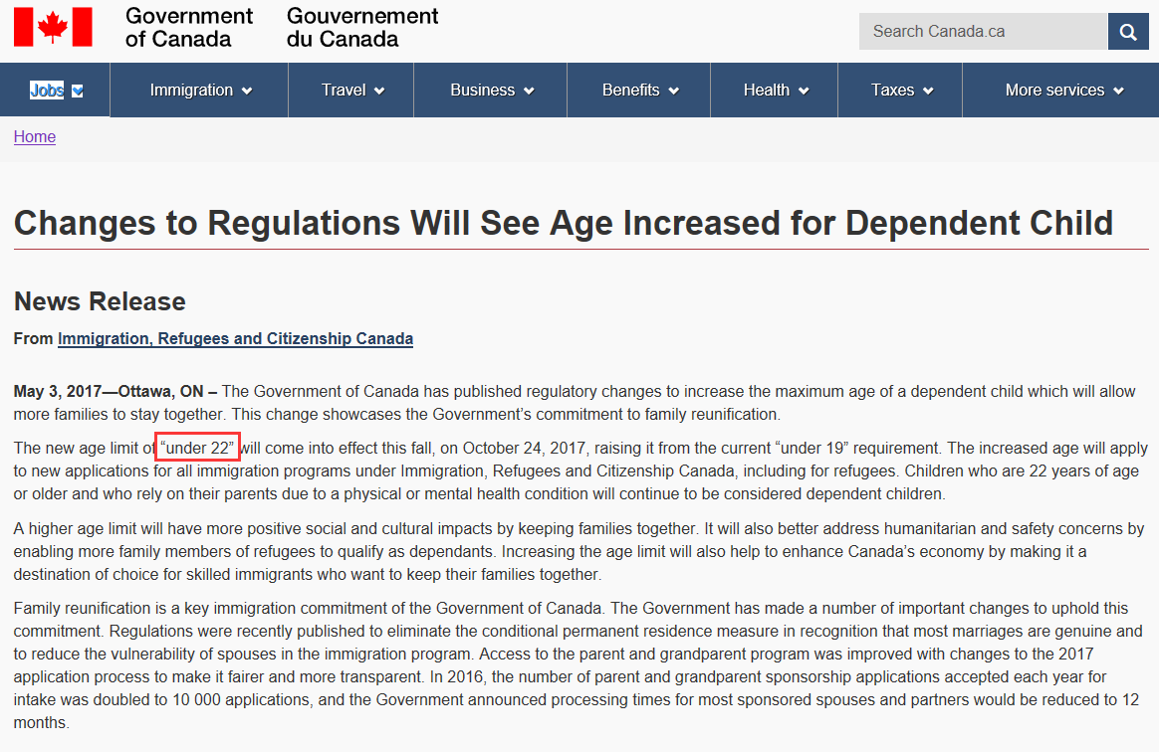Focus the Search Canada.ca field

[x=983, y=31]
